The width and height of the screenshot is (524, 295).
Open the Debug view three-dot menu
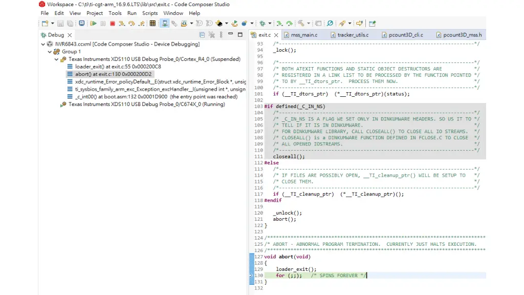[221, 35]
